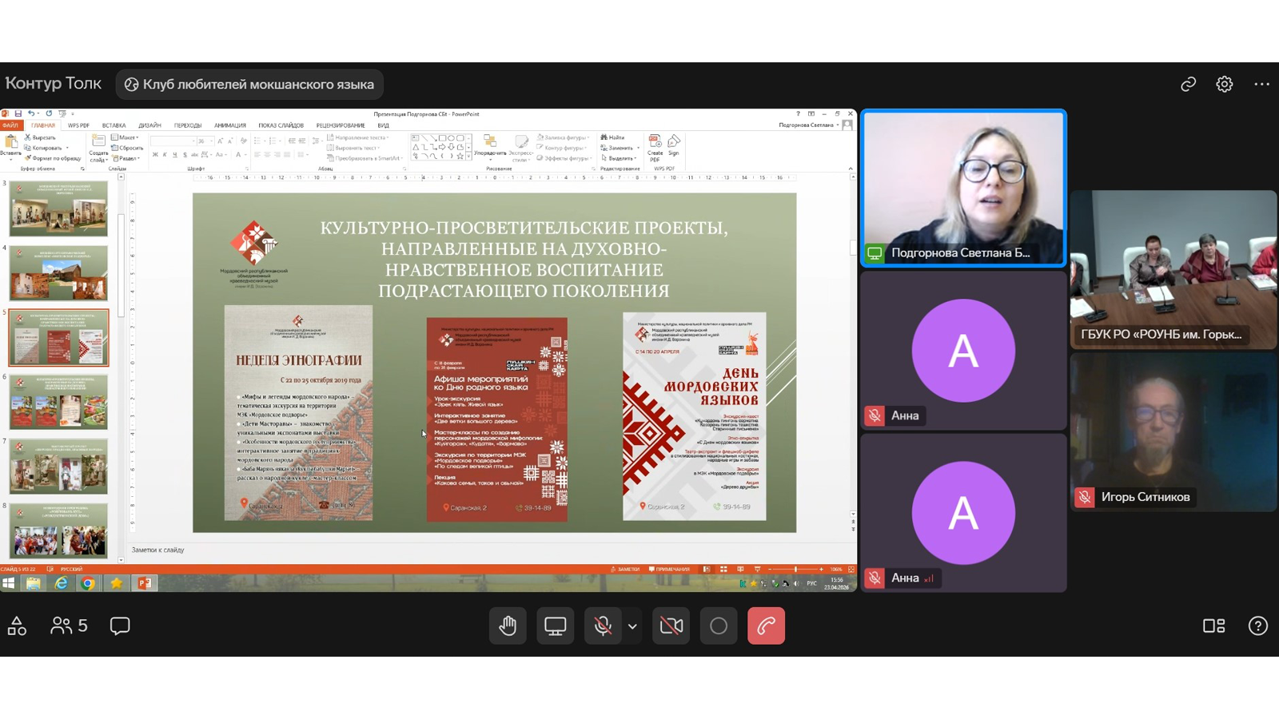Open the help question mark icon
The width and height of the screenshot is (1279, 719).
1258,626
